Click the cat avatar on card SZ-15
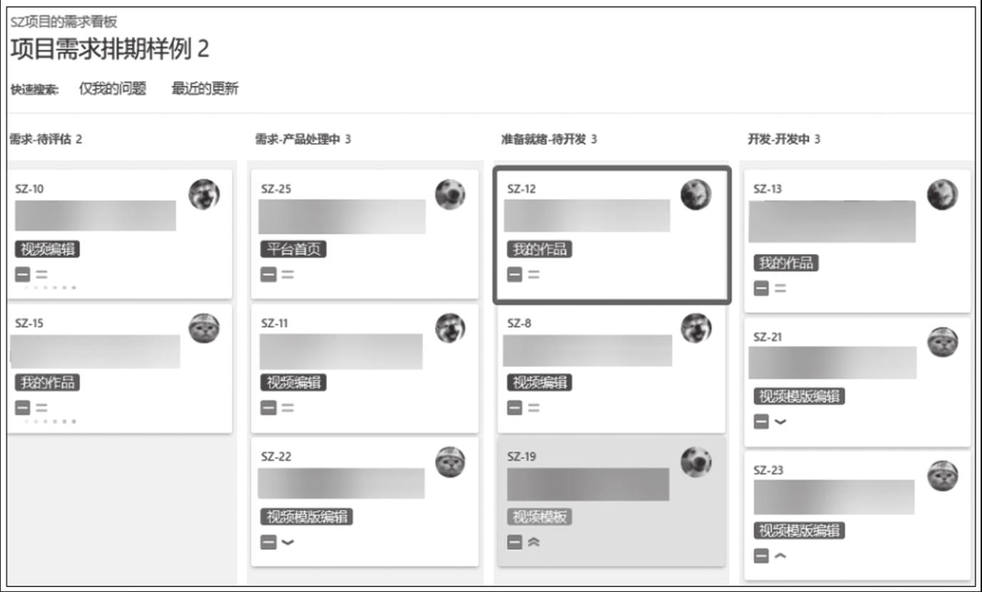 [x=204, y=328]
